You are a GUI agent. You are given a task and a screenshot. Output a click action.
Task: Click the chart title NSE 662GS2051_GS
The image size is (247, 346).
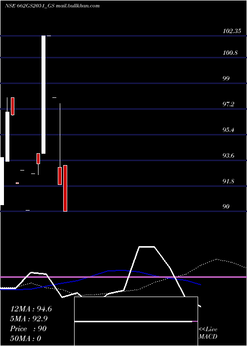click(x=30, y=6)
